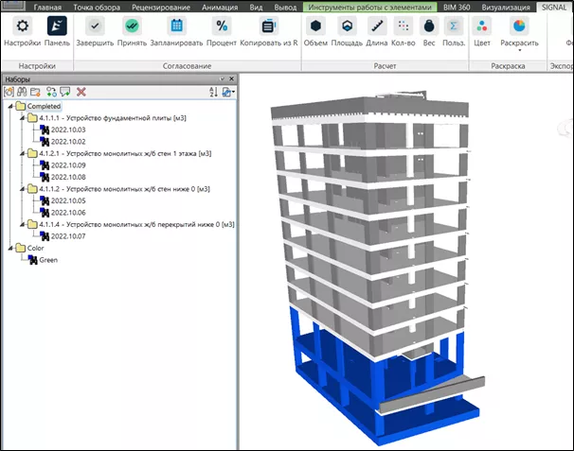Image resolution: width=574 pixels, height=451 pixels.
Task: Click the Панель icon in ribbon
Action: tap(56, 26)
